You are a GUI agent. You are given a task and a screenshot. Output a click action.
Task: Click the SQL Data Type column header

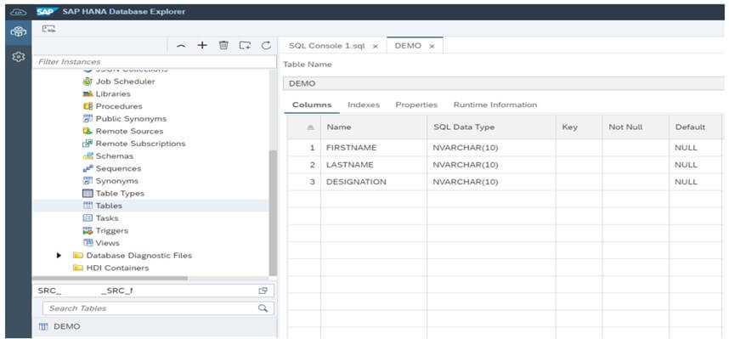tap(491, 127)
